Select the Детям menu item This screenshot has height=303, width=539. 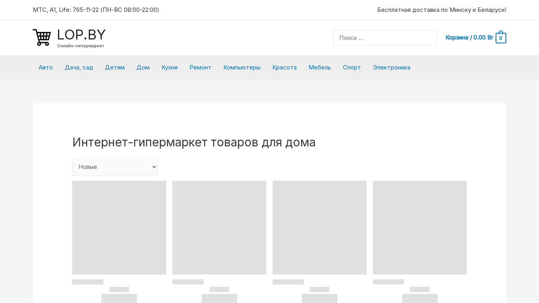115,67
